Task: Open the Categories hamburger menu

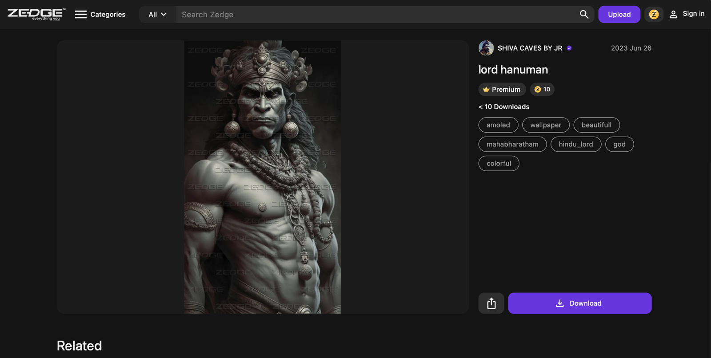Action: pyautogui.click(x=100, y=14)
